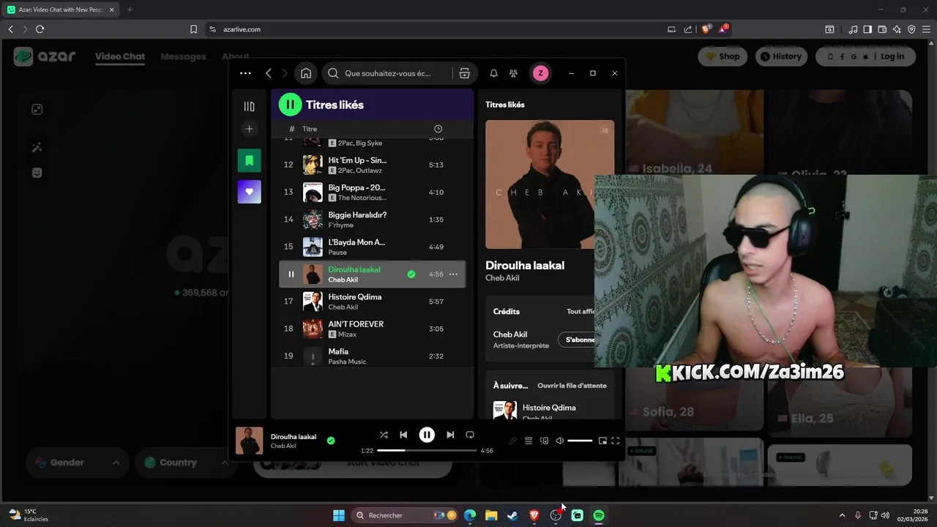Click Tout afficher in Crédits
Screen dimensions: 937x527
click(x=581, y=312)
